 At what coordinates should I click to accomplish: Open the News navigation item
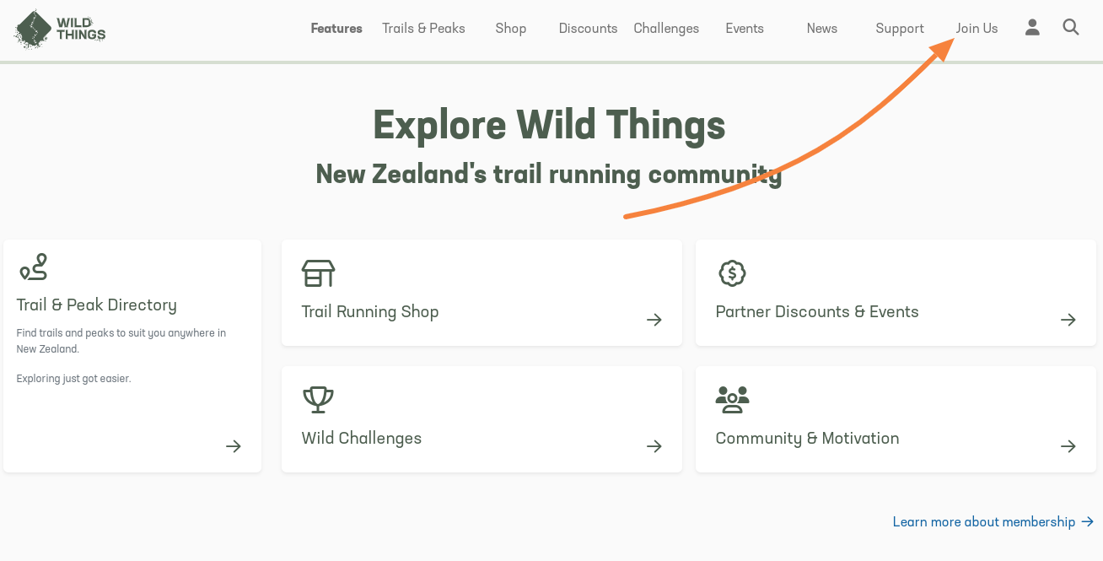(x=822, y=29)
